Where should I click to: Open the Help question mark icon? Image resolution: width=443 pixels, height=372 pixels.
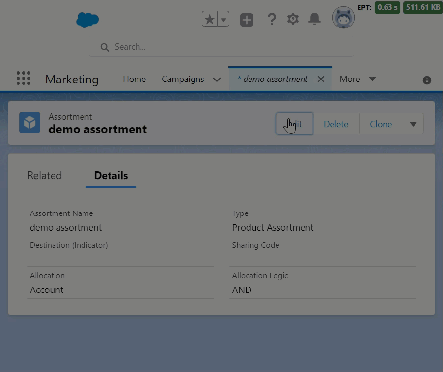coord(271,19)
